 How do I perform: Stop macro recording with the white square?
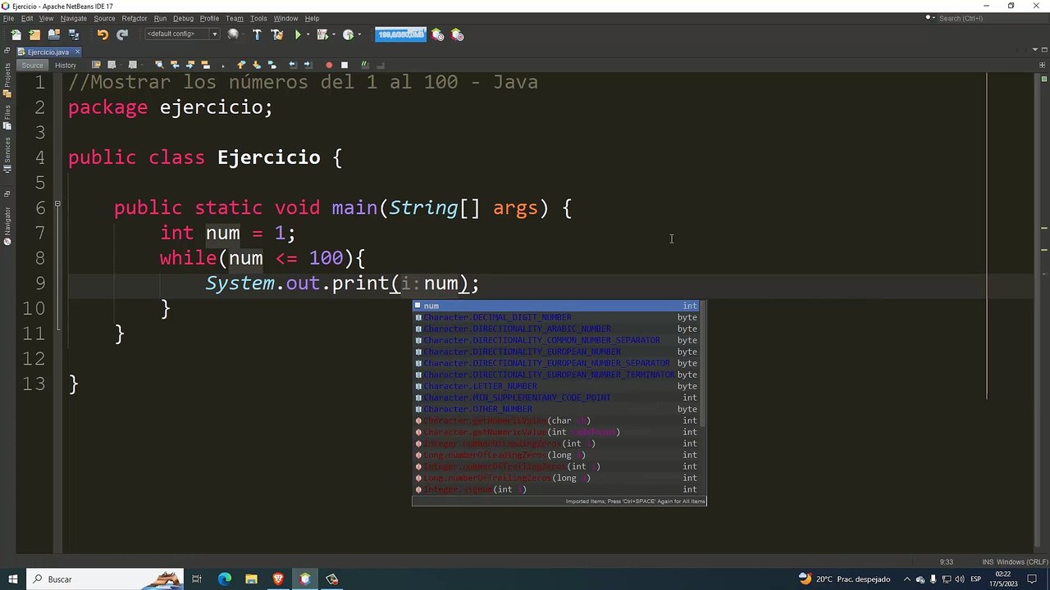[345, 65]
